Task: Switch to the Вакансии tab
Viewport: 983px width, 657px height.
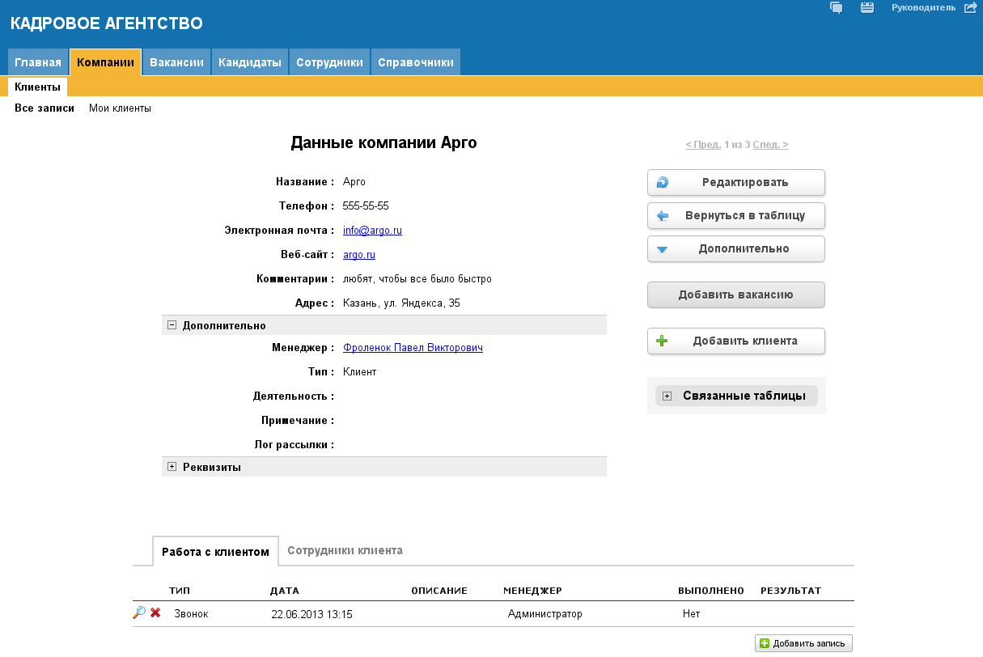Action: pos(176,62)
